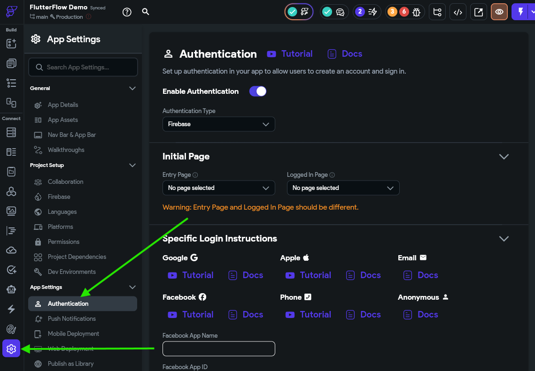Image resolution: width=535 pixels, height=371 pixels.
Task: Click the search magnifier in top bar
Action: [x=146, y=12]
